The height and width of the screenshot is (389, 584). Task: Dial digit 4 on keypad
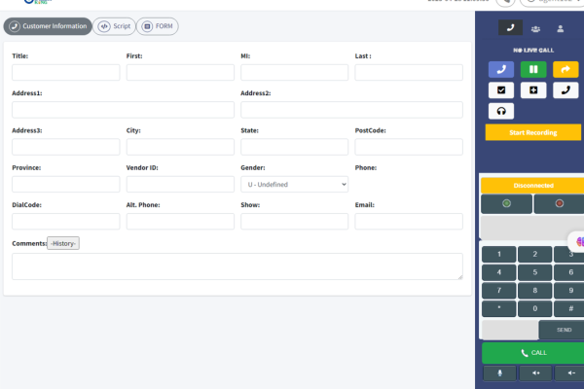(499, 272)
